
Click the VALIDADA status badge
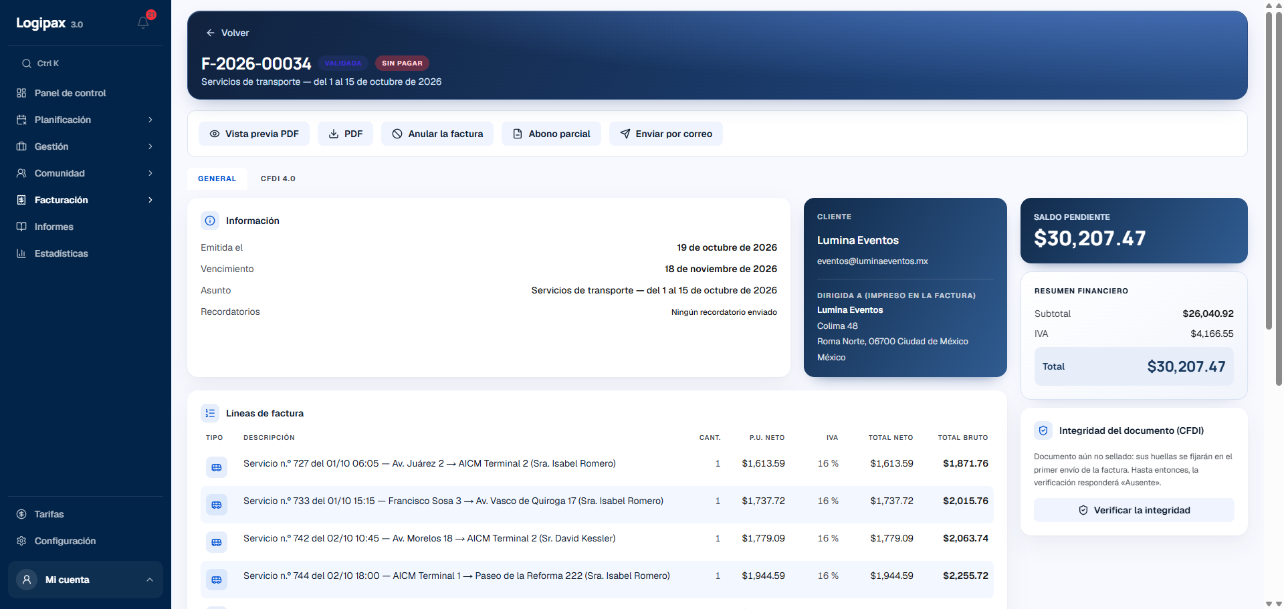click(x=343, y=63)
